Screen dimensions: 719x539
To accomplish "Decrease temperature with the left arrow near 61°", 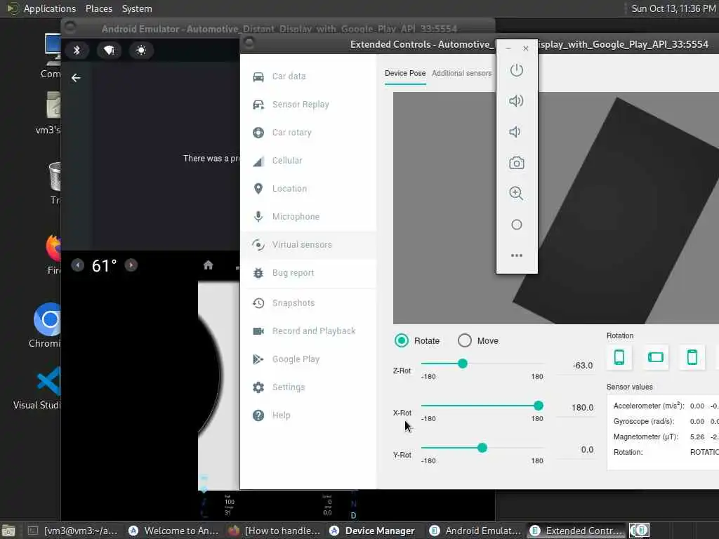I will pos(77,265).
